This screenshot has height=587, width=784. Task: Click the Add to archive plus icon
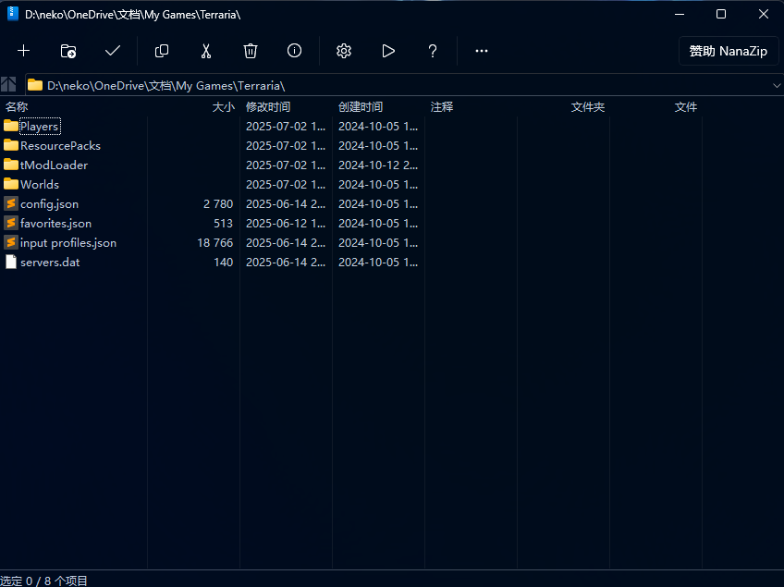point(24,51)
